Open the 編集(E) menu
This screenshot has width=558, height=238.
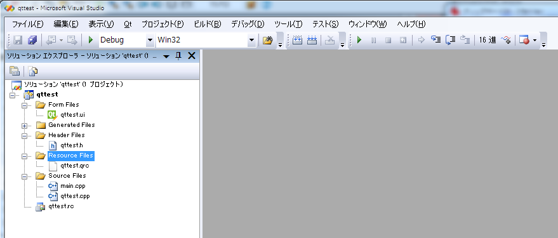66,24
